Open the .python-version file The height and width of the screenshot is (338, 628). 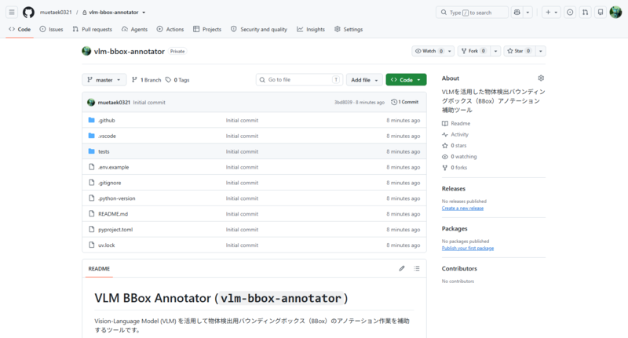tap(116, 198)
